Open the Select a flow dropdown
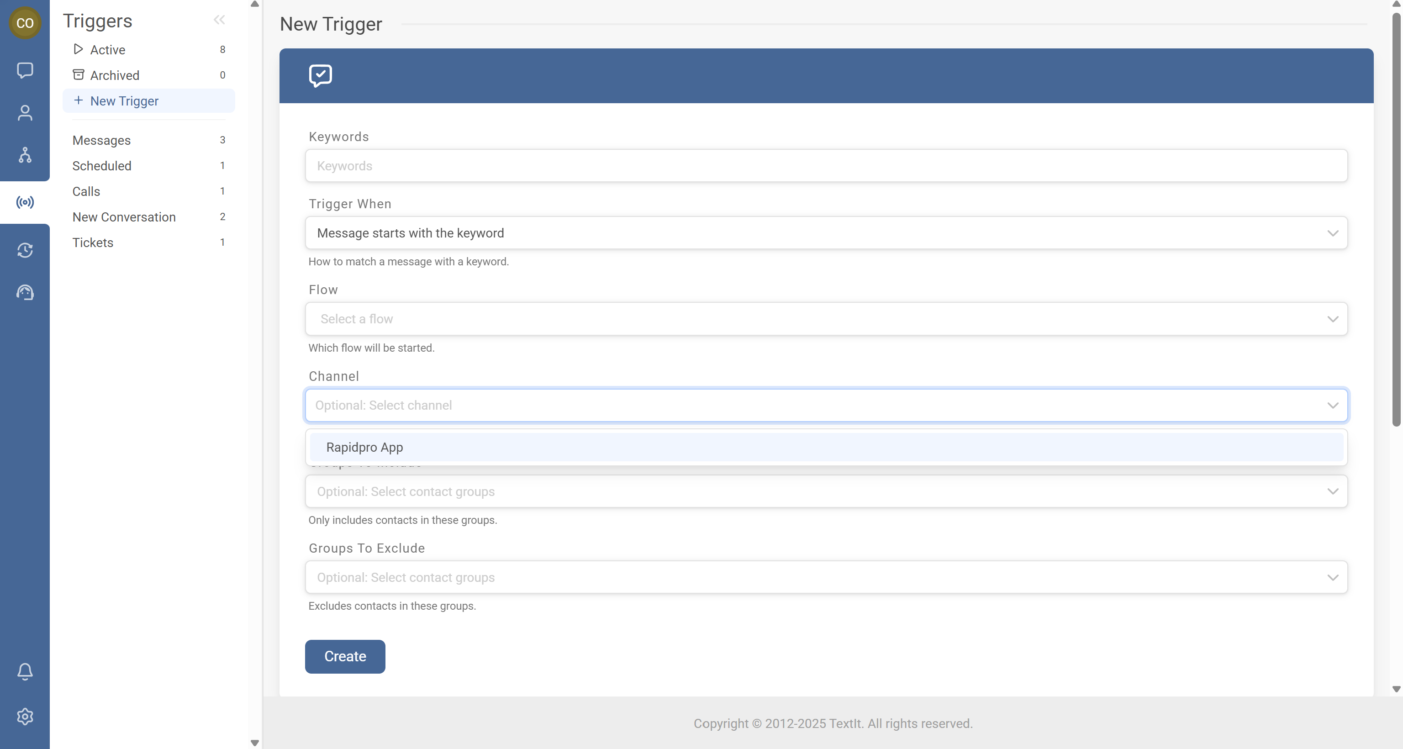 [826, 319]
